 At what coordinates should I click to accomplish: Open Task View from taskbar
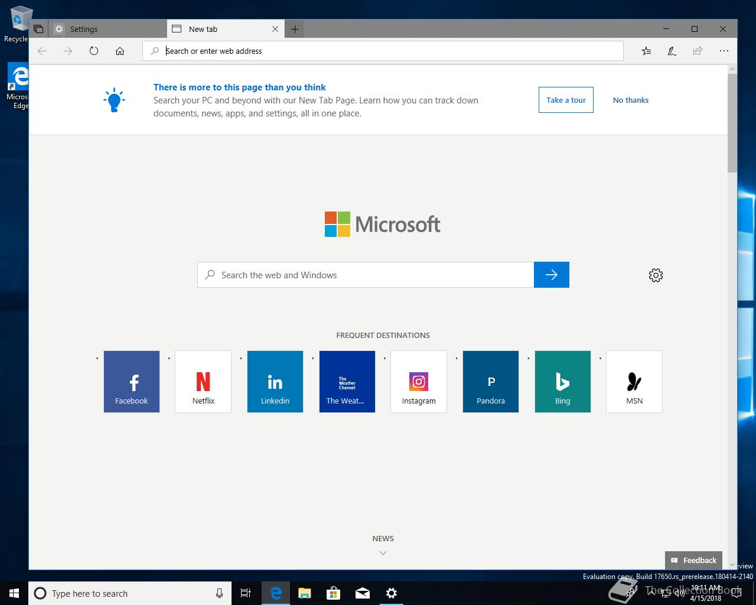[x=246, y=594]
